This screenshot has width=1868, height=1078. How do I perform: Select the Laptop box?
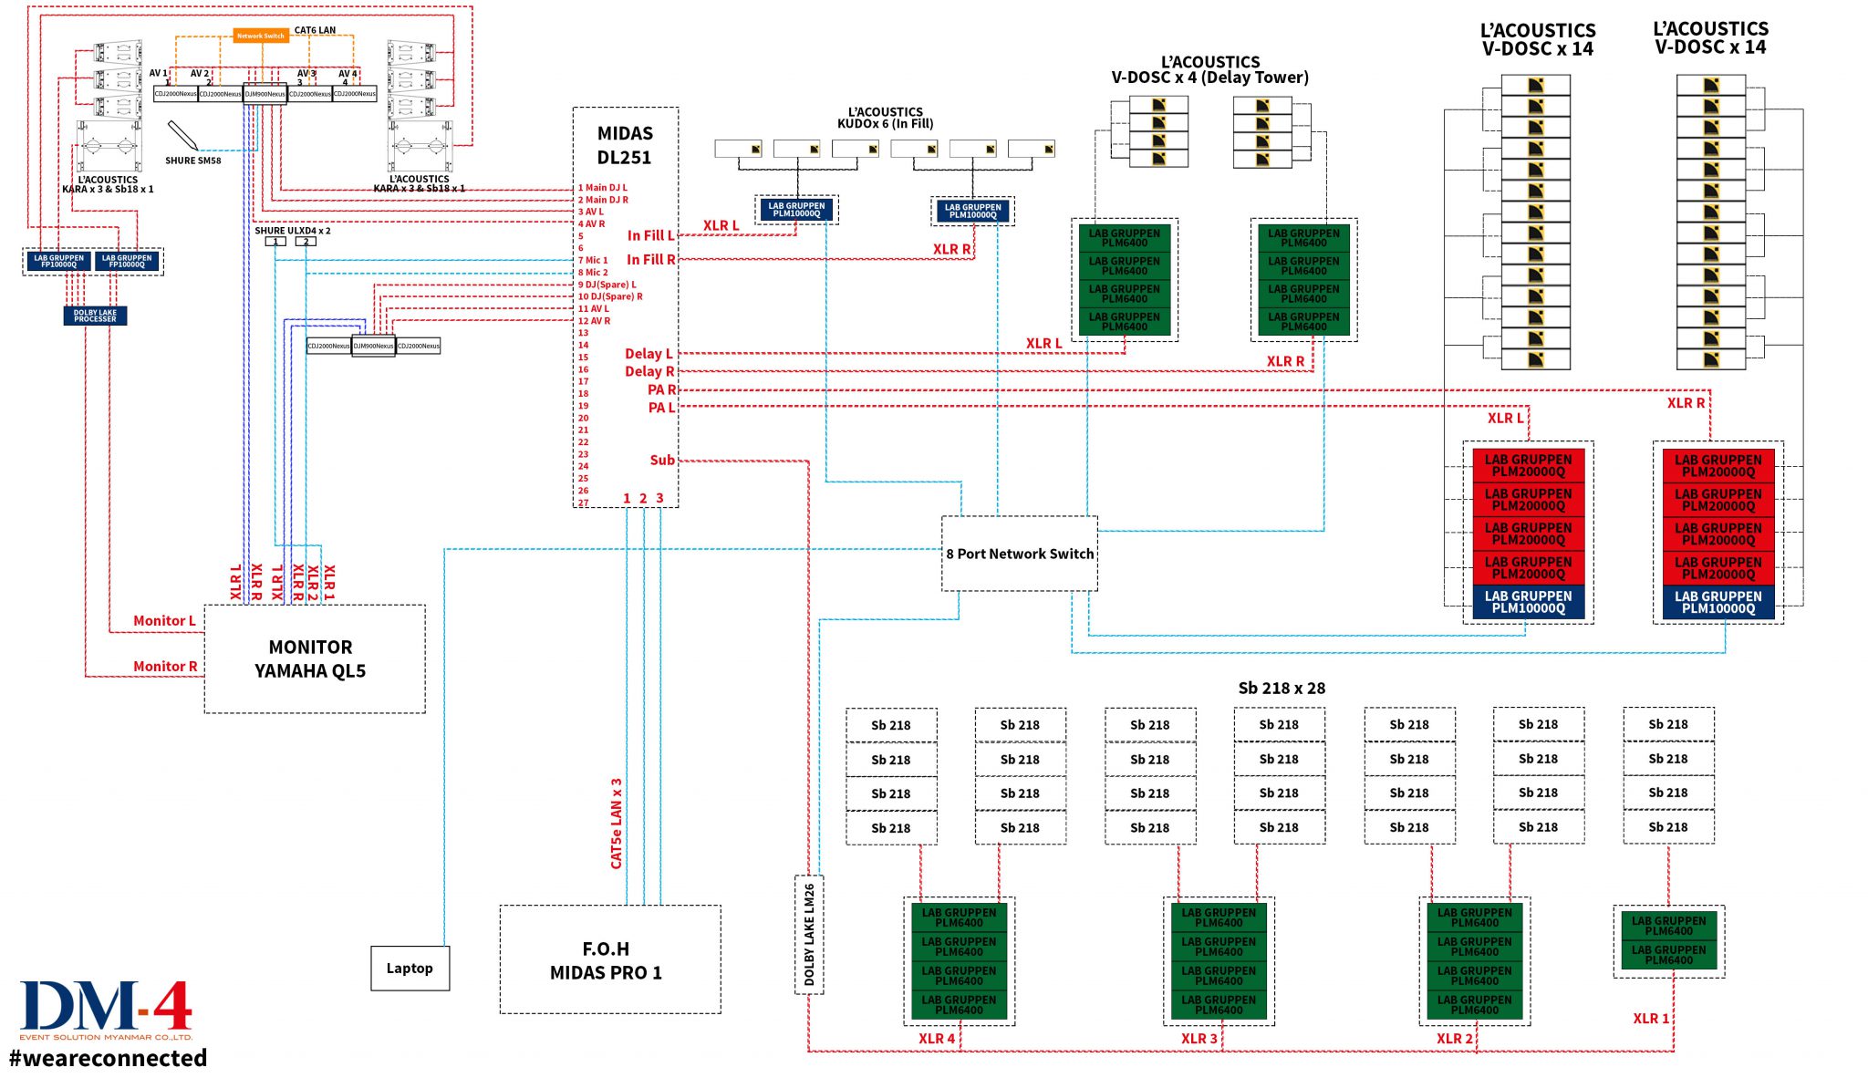(410, 969)
